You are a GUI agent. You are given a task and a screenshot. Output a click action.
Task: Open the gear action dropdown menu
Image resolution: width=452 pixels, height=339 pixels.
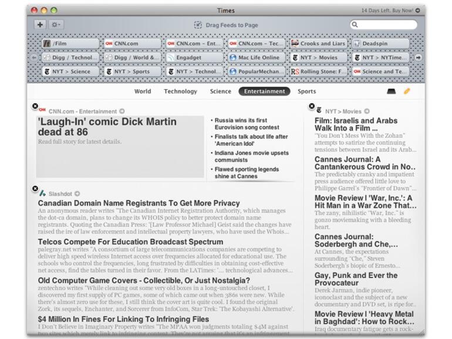56,25
